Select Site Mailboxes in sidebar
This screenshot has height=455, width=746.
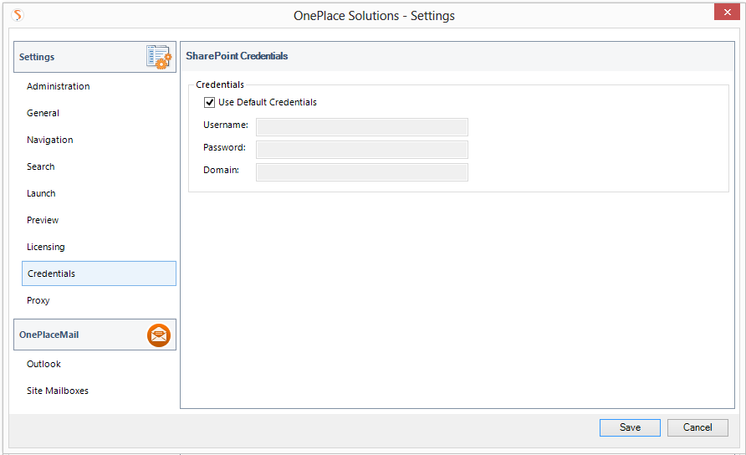click(x=57, y=391)
